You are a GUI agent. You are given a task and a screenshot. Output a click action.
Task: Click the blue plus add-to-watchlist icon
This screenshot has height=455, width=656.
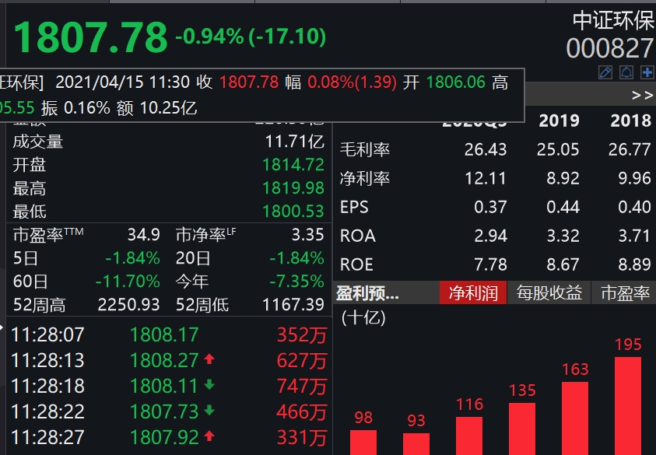pos(647,72)
